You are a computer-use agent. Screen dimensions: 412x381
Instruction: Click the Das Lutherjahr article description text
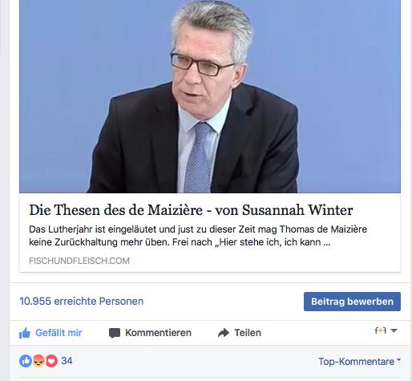click(x=198, y=236)
